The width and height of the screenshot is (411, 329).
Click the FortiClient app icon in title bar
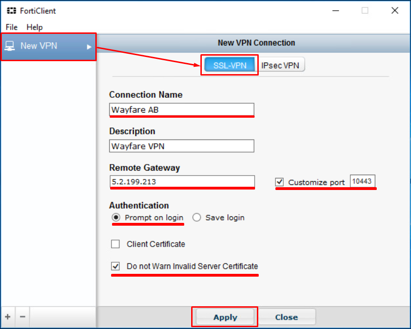[x=11, y=11]
